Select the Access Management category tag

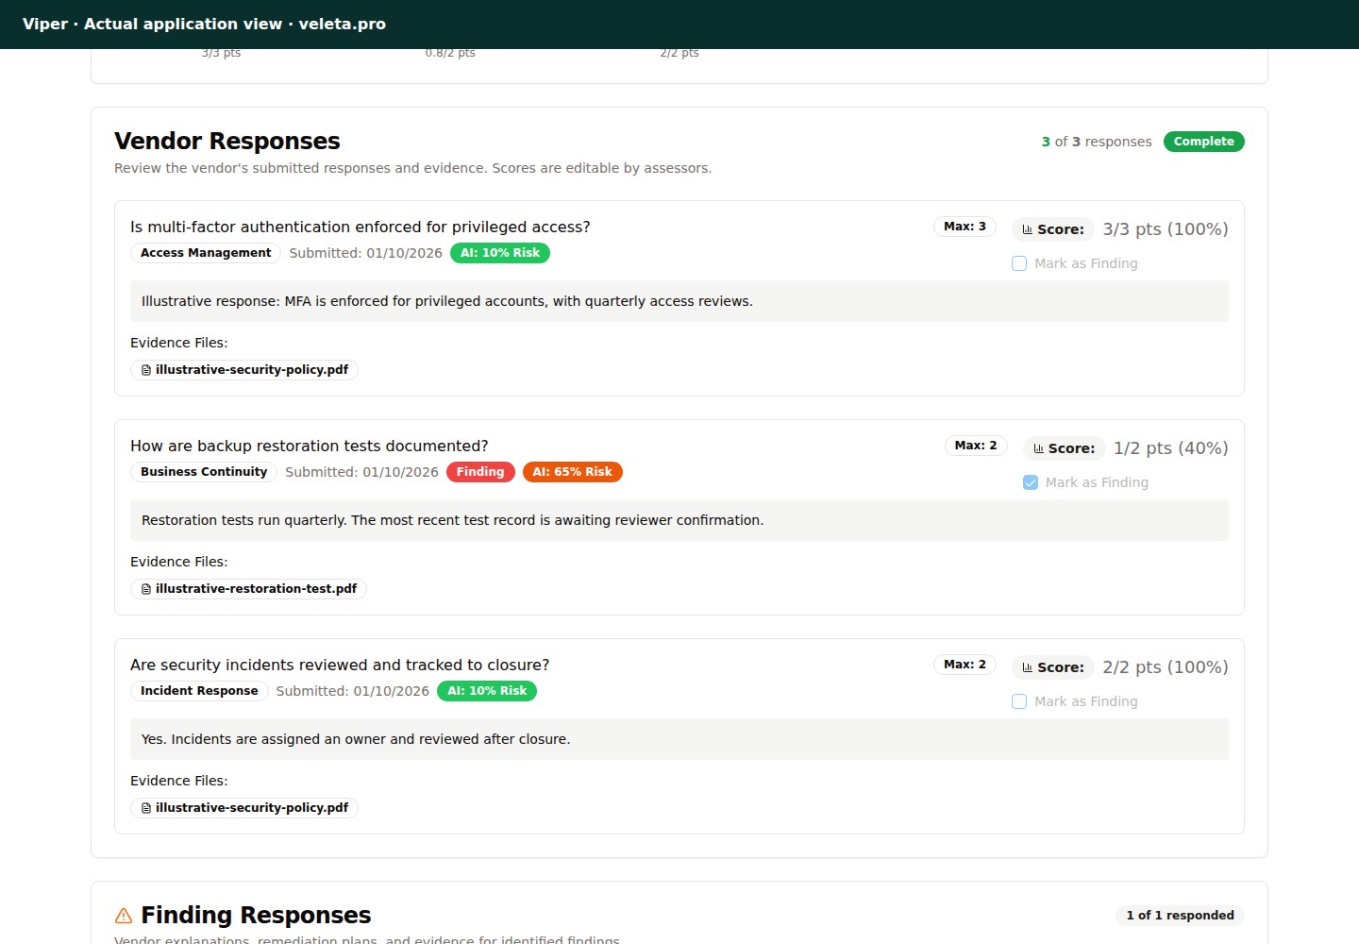coord(206,253)
